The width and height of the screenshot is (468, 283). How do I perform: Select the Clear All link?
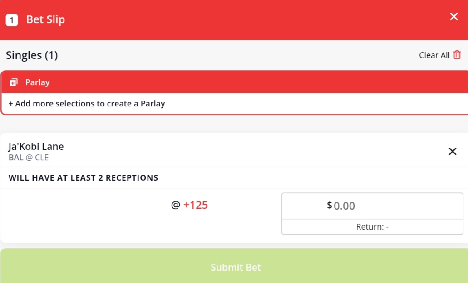[x=434, y=55]
